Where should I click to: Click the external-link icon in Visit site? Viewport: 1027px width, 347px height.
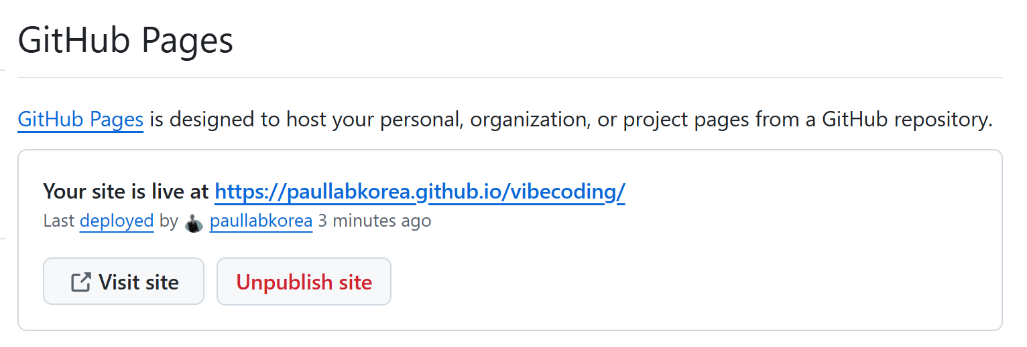click(80, 282)
